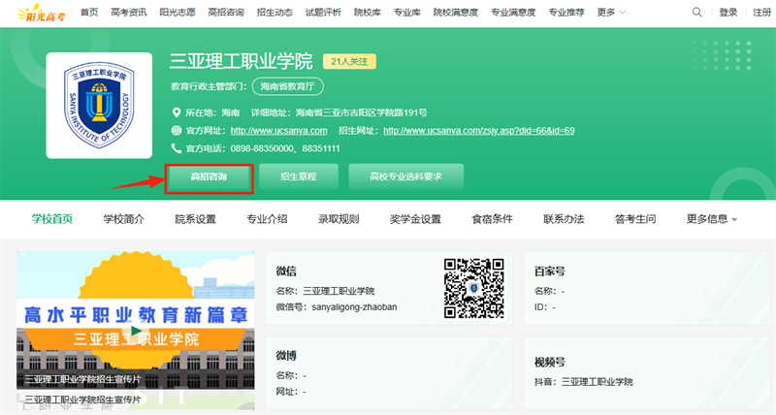
Task: Click the 高校专业选科要求 button
Action: (405, 176)
